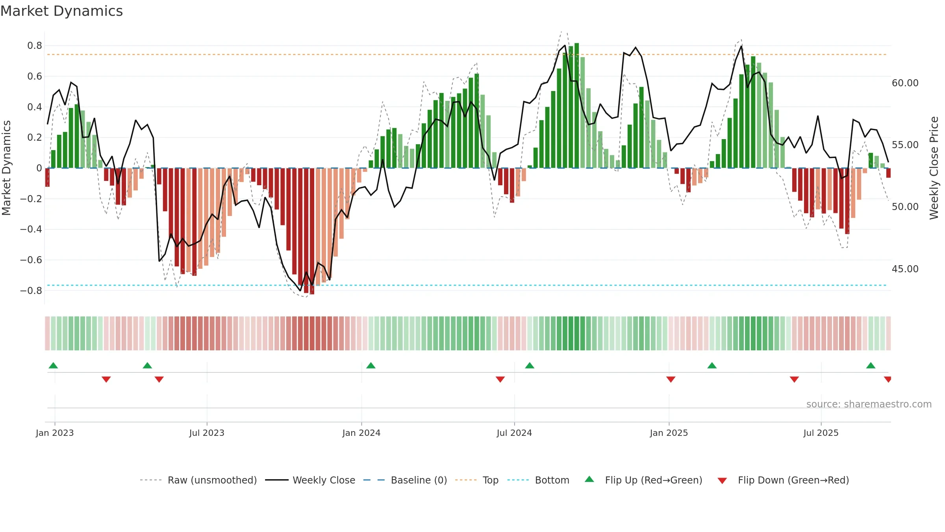Click the solid black line sample in legend
This screenshot has height=532, width=945.
pos(277,480)
